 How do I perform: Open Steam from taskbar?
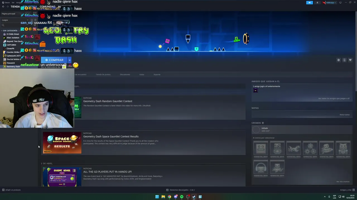(194, 197)
